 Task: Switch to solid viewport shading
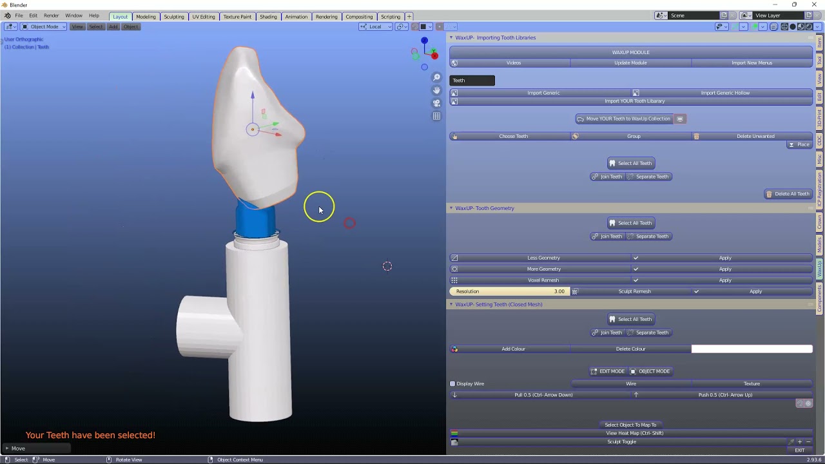coord(793,26)
